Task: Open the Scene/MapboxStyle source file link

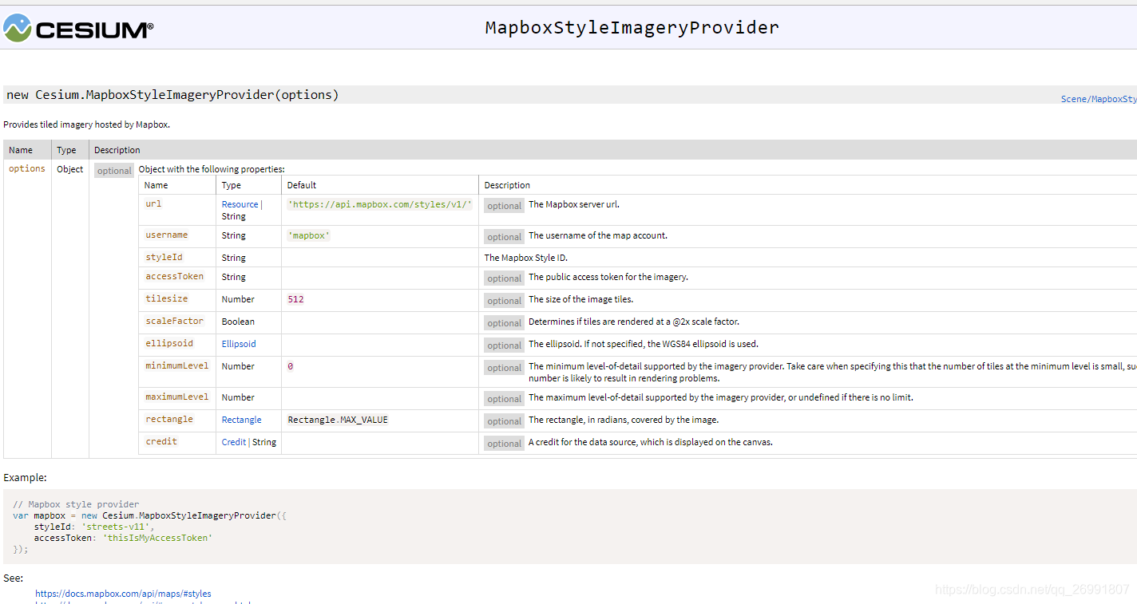Action: pos(1099,99)
